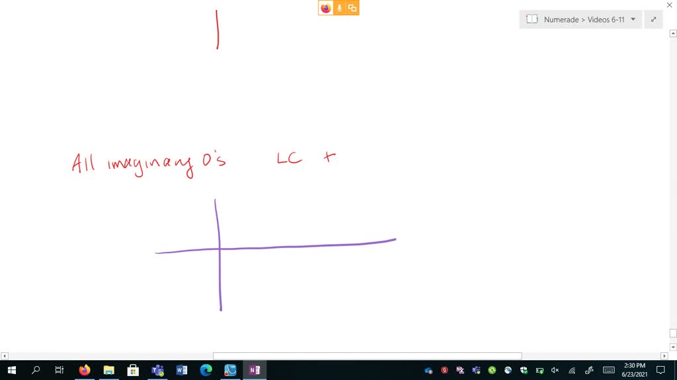This screenshot has width=677, height=380.
Task: Open the Numerade Videos 6-11 dropdown
Action: click(633, 19)
